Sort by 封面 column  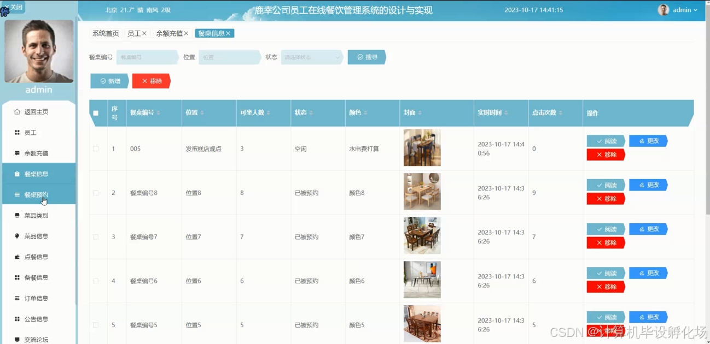click(420, 113)
